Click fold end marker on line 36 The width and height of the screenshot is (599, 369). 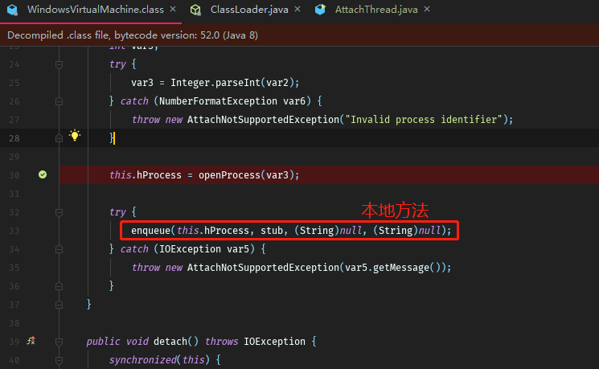click(x=59, y=286)
